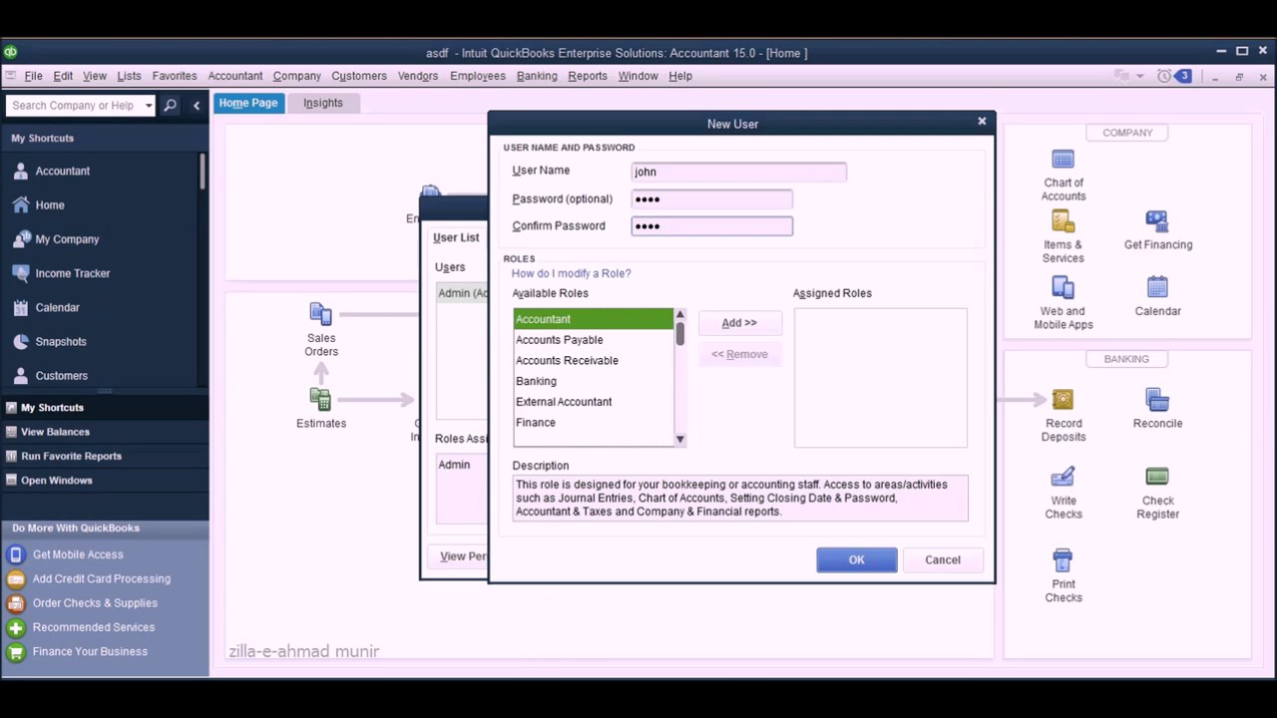Click Recommended Services

pos(94,627)
